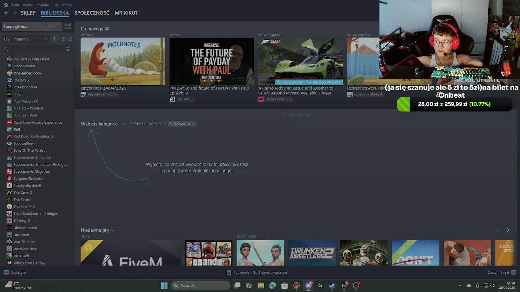Select 'Red Dead Redemption 2' in list
The height and width of the screenshot is (292, 520).
pyautogui.click(x=33, y=136)
